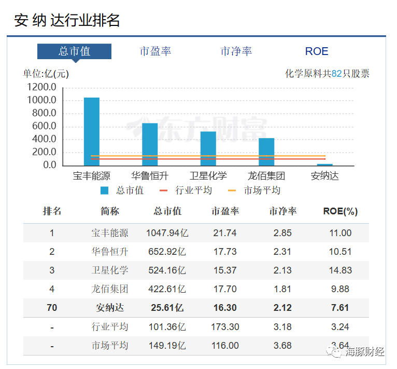Image resolution: width=397 pixels, height=369 pixels.
Task: Click the 卫星化学 bar in chart
Action: 208,148
